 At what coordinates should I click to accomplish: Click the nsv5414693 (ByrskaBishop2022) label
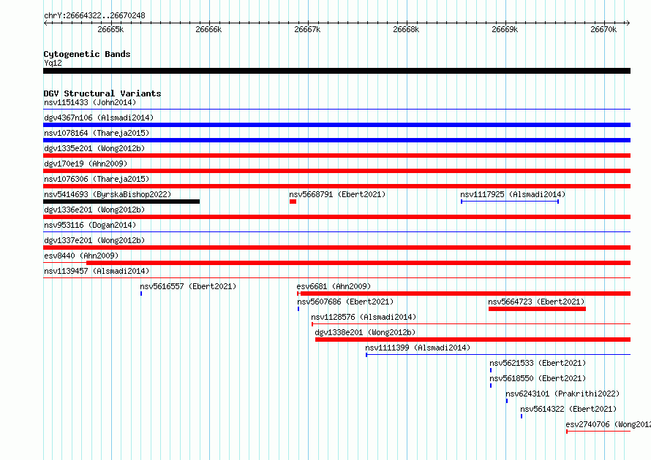pos(108,194)
